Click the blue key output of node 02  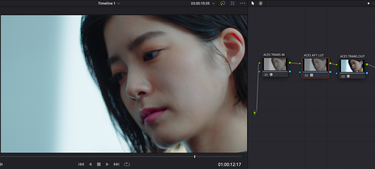pyautogui.click(x=330, y=72)
